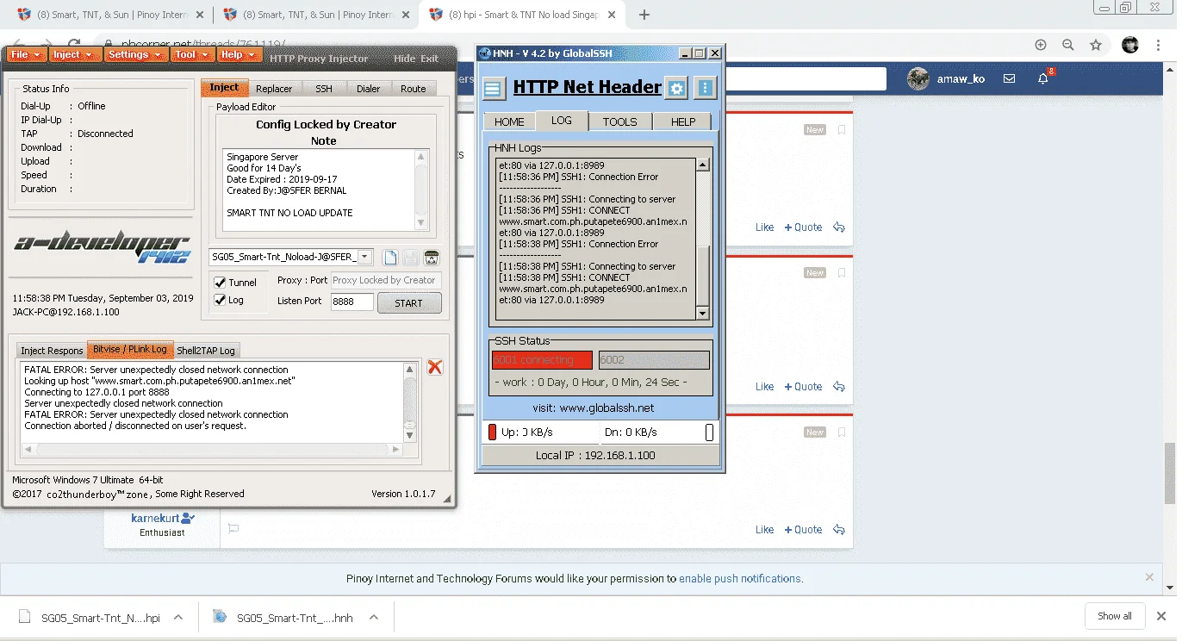Screen dimensions: 1182x641
Task: Open new browser tab with plus
Action: pyautogui.click(x=644, y=15)
